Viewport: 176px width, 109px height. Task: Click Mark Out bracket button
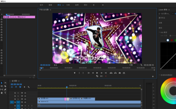83,73
